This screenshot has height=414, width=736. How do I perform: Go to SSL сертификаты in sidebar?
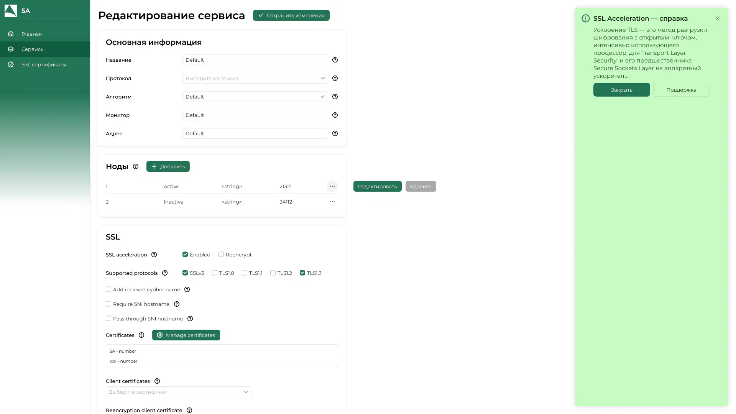tap(43, 64)
